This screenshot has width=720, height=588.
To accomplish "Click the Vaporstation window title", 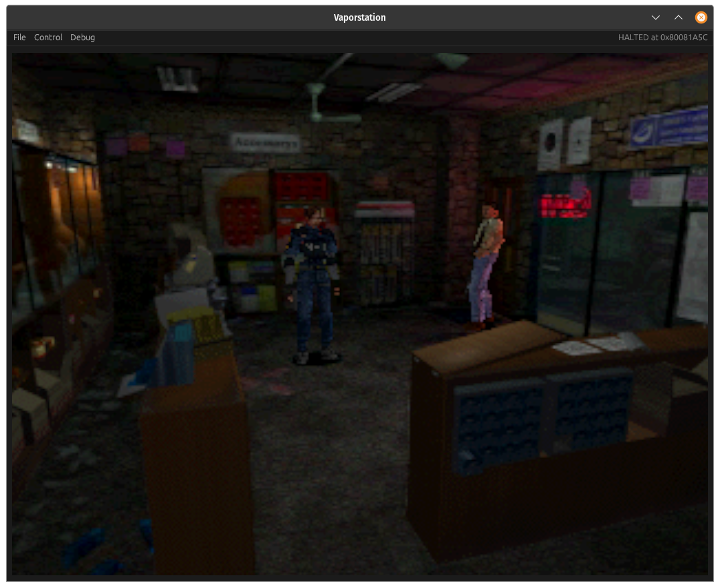I will pos(359,17).
